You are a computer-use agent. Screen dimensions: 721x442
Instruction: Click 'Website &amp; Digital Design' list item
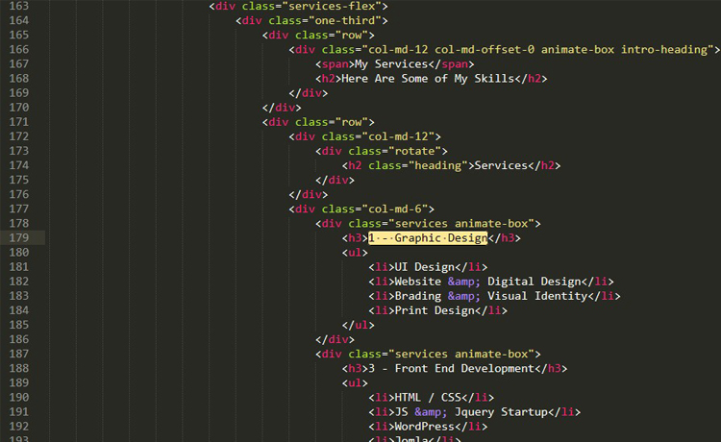[487, 282]
